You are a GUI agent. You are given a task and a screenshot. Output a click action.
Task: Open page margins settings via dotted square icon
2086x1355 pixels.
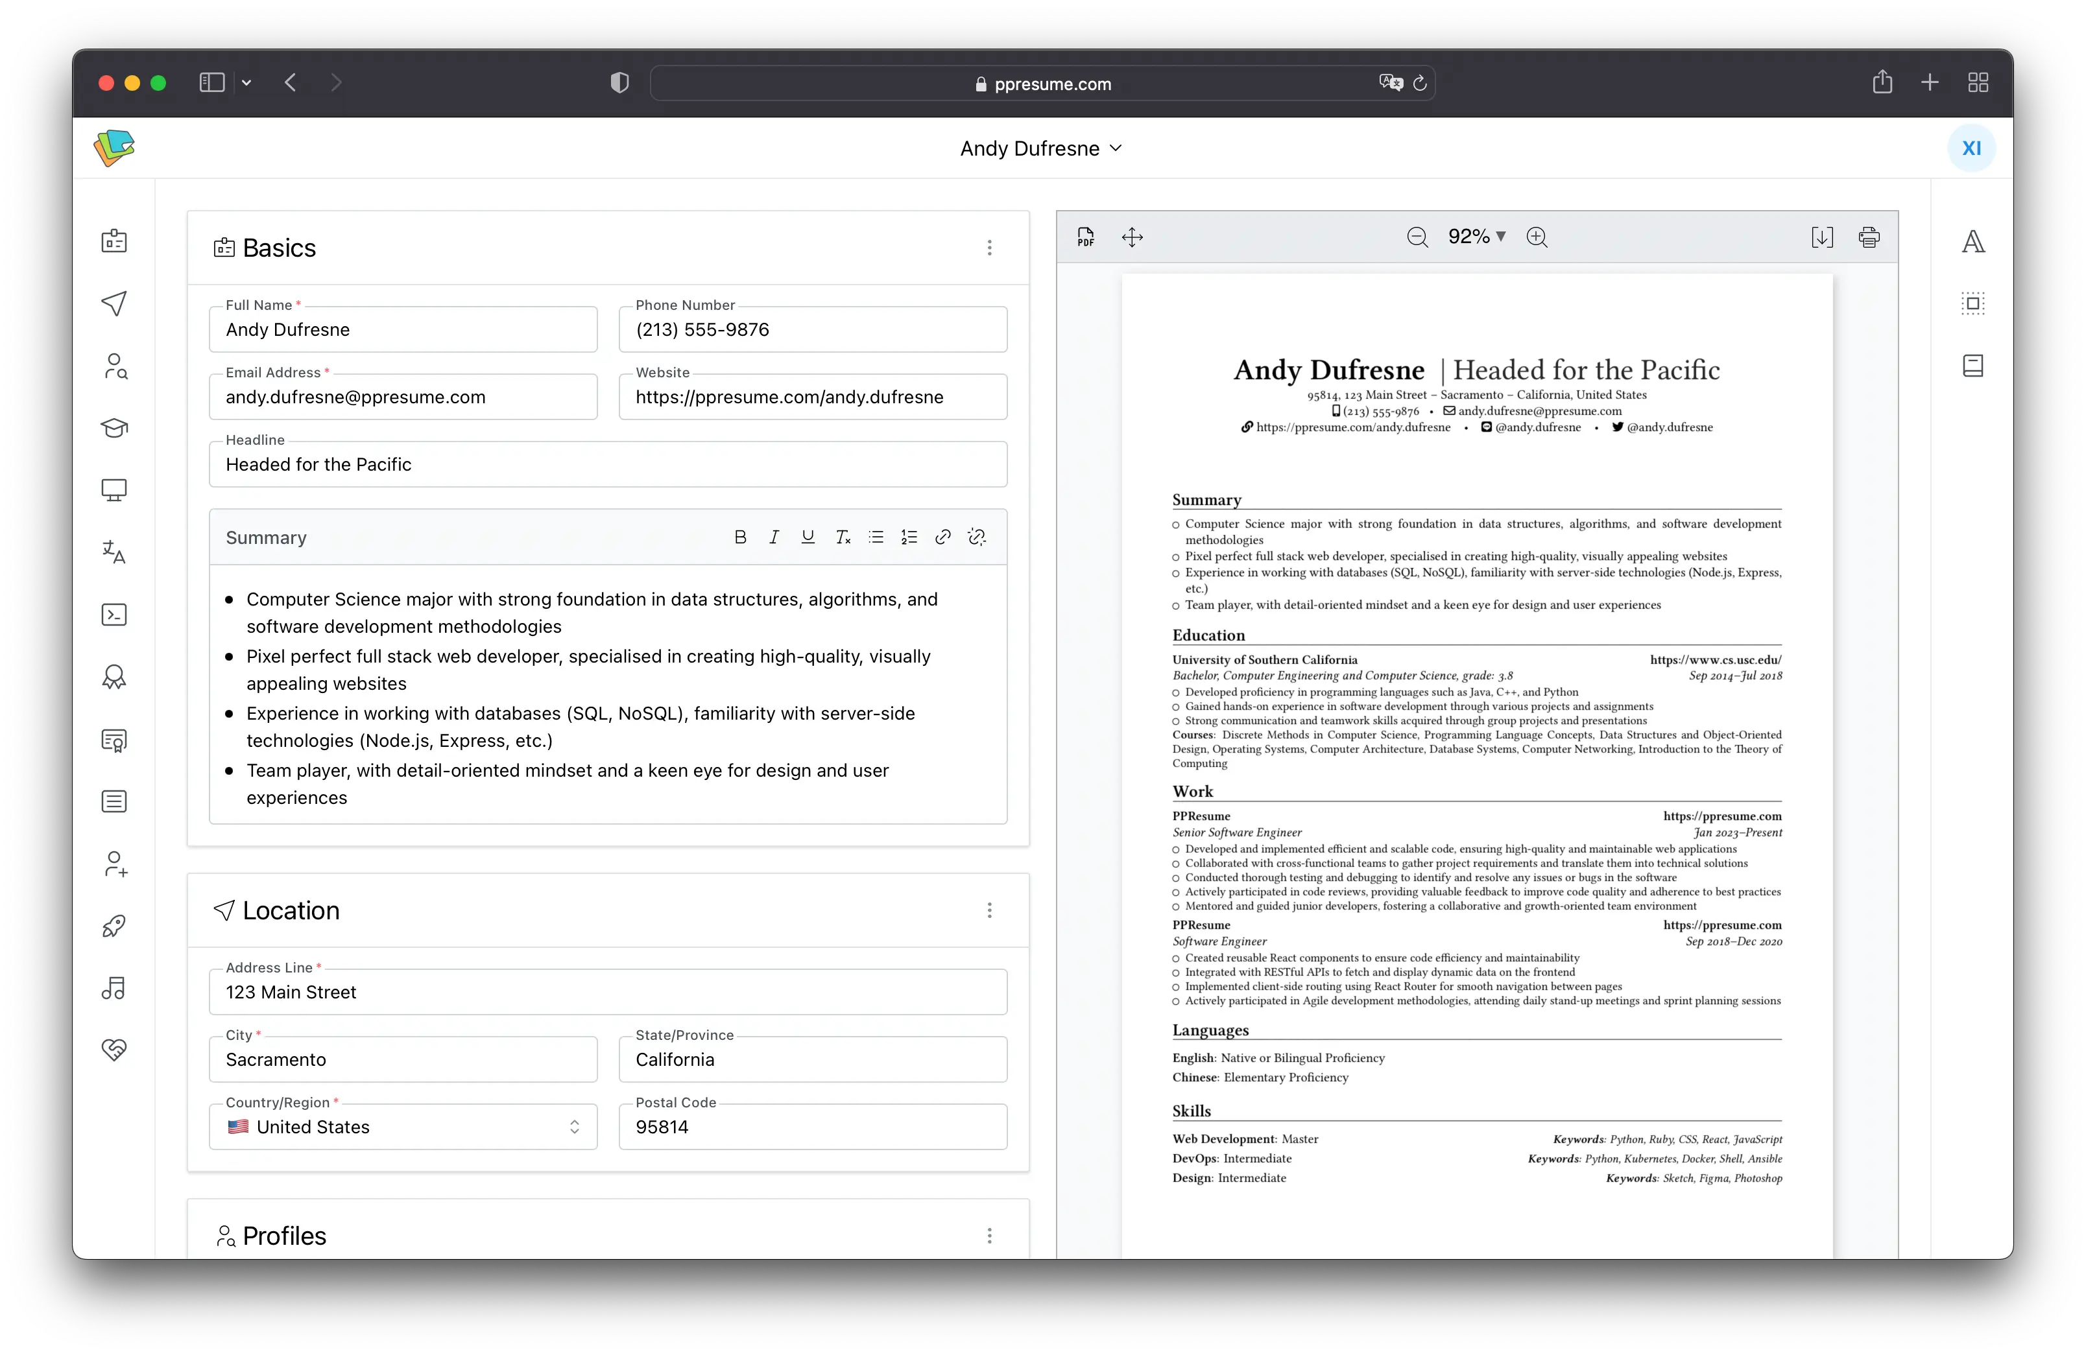pos(1974,303)
